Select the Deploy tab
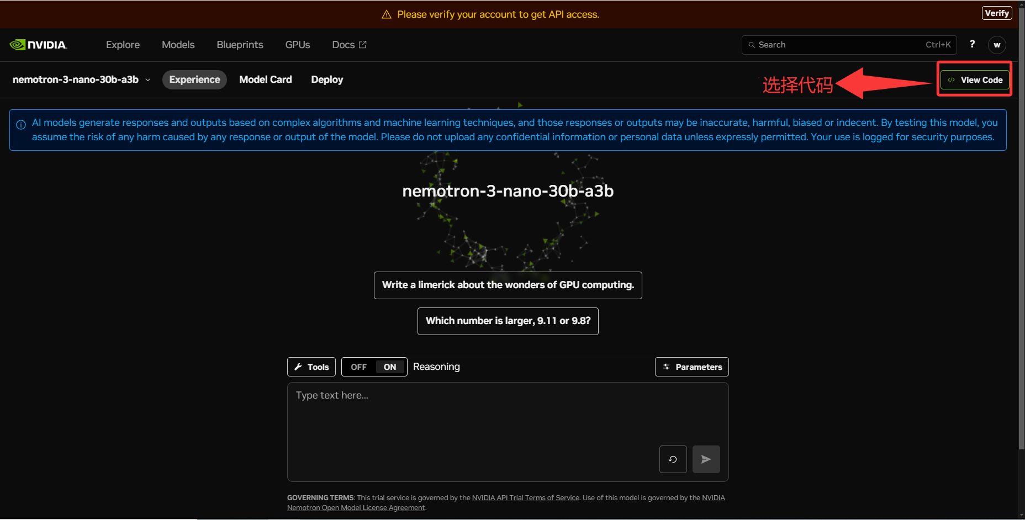1025x520 pixels. 327,79
